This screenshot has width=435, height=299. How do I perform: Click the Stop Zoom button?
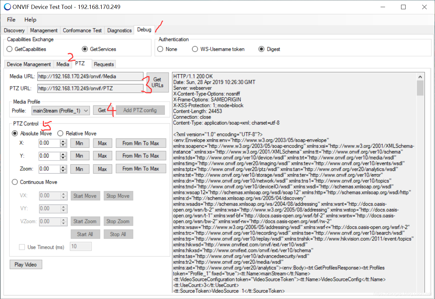tap(118, 221)
